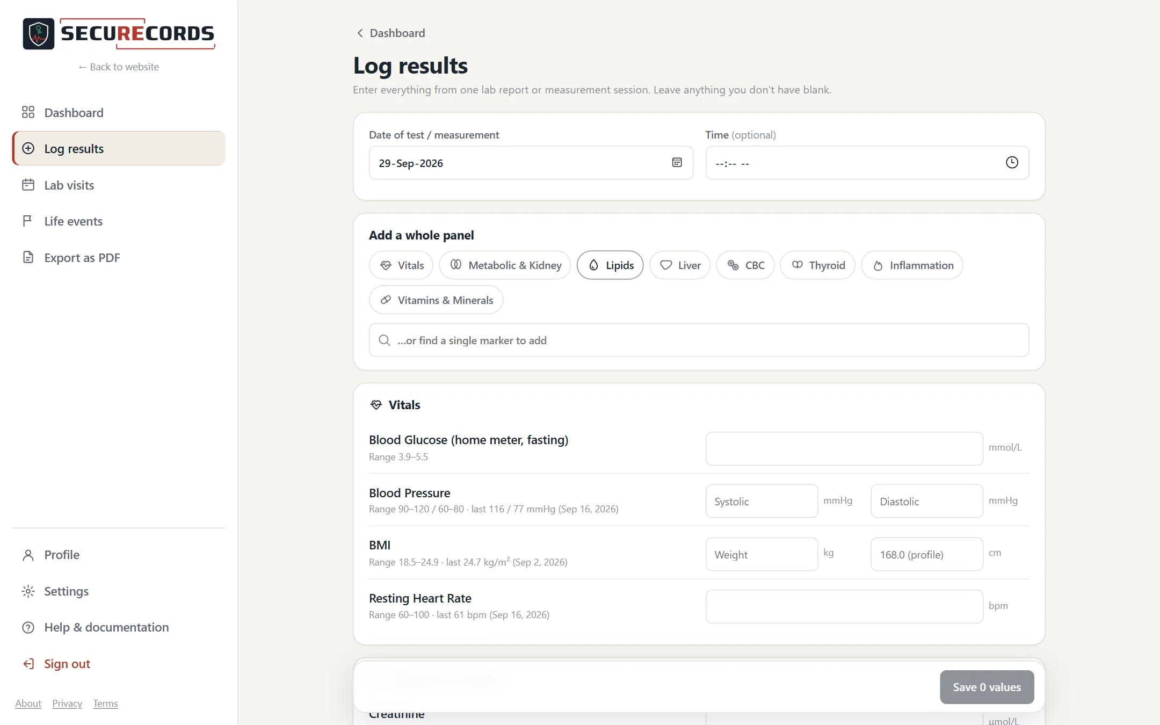Screen dimensions: 1160x725
Task: Open Life events in the sidebar
Action: tap(119, 221)
